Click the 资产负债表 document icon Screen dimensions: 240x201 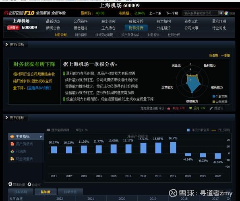click(x=12, y=144)
